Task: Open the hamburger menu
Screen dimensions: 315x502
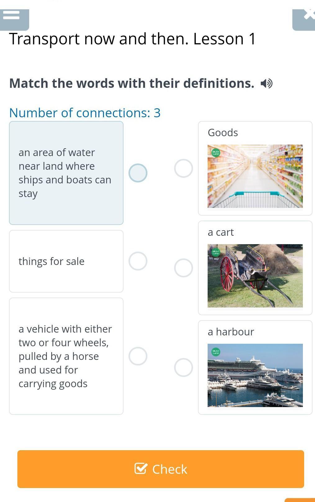Action: (x=12, y=15)
